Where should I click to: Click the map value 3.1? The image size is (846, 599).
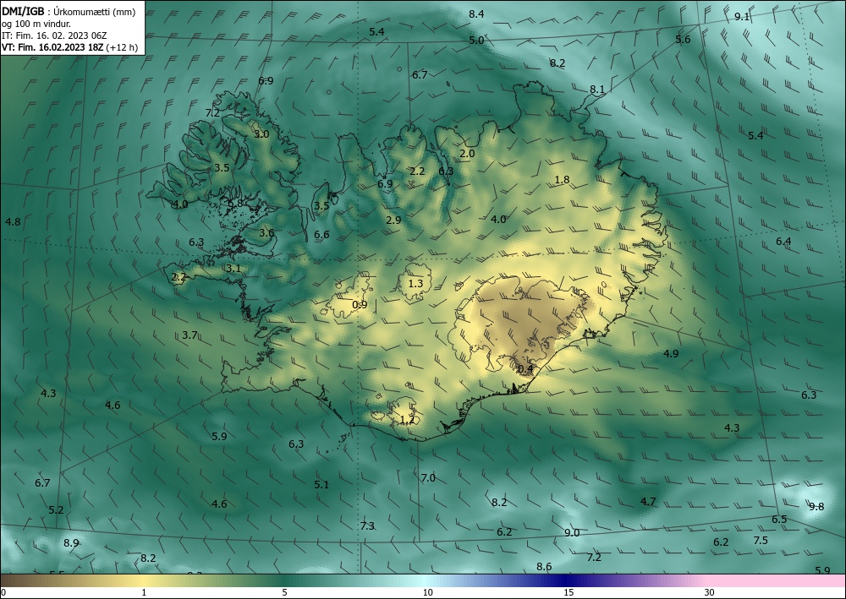point(233,269)
